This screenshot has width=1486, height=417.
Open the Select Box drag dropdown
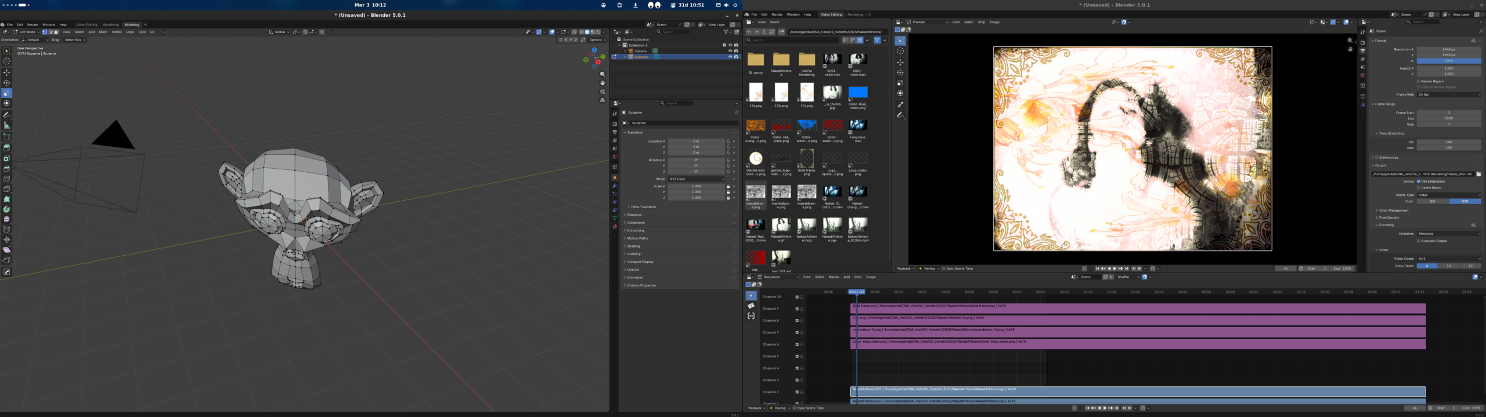[75, 40]
